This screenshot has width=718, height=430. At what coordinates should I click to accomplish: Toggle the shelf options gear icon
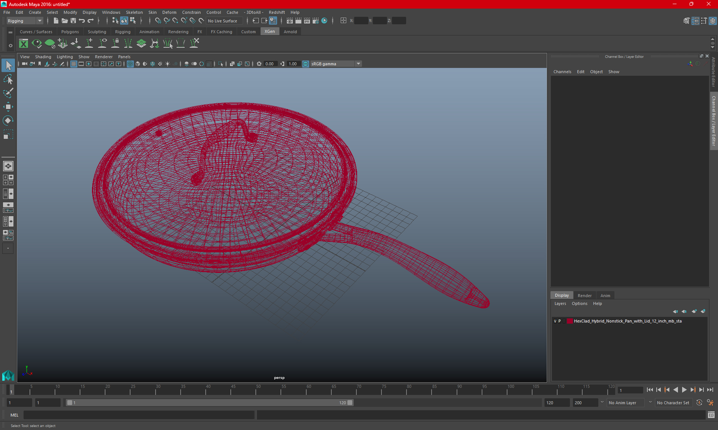pos(10,46)
